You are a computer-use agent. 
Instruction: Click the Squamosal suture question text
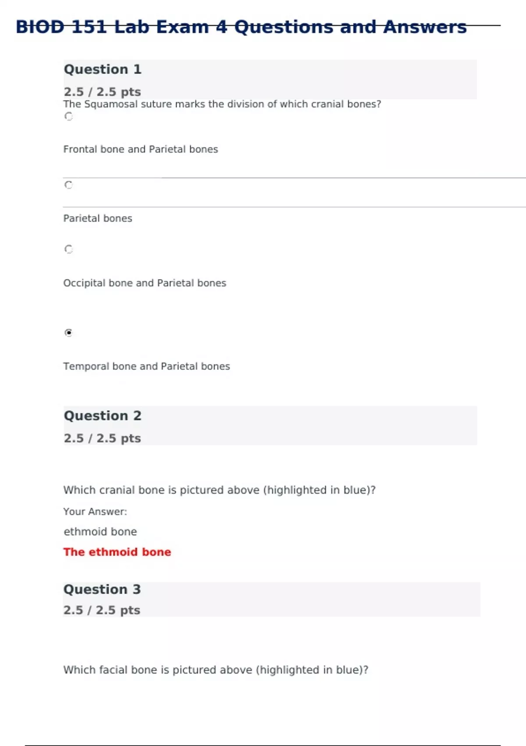click(222, 104)
